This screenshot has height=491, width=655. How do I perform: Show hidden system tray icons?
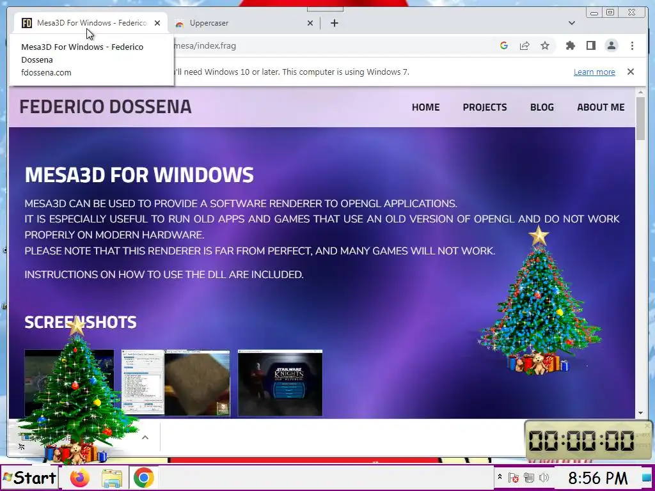(x=499, y=476)
